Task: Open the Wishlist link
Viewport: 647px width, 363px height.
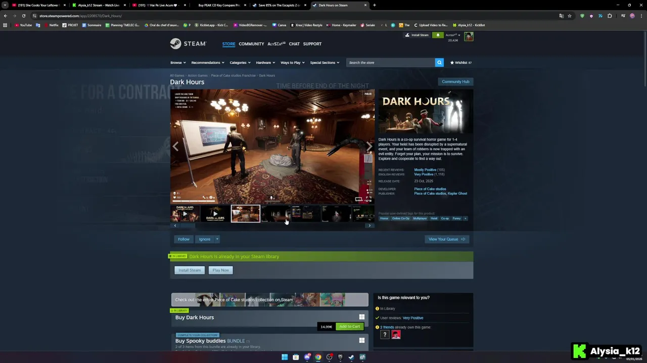Action: [460, 63]
